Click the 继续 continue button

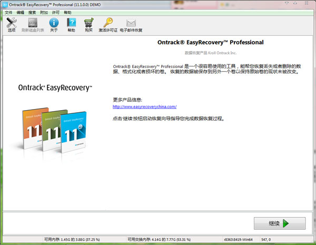pos(280,223)
